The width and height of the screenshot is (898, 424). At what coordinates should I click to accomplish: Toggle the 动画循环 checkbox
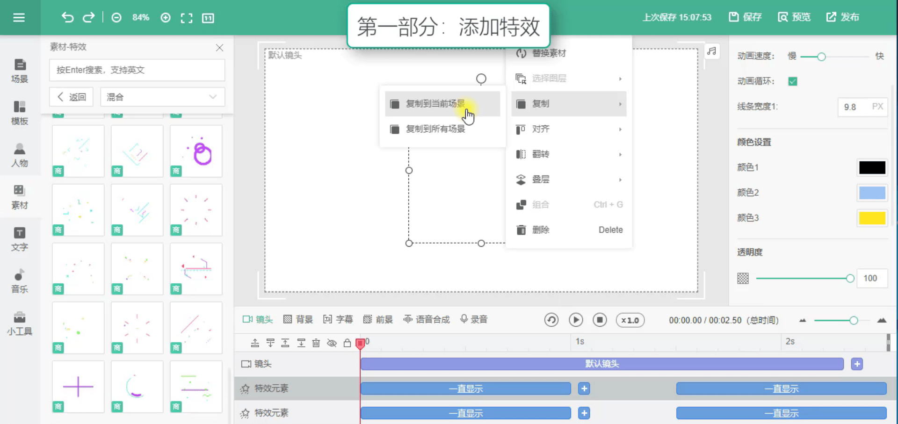click(792, 81)
